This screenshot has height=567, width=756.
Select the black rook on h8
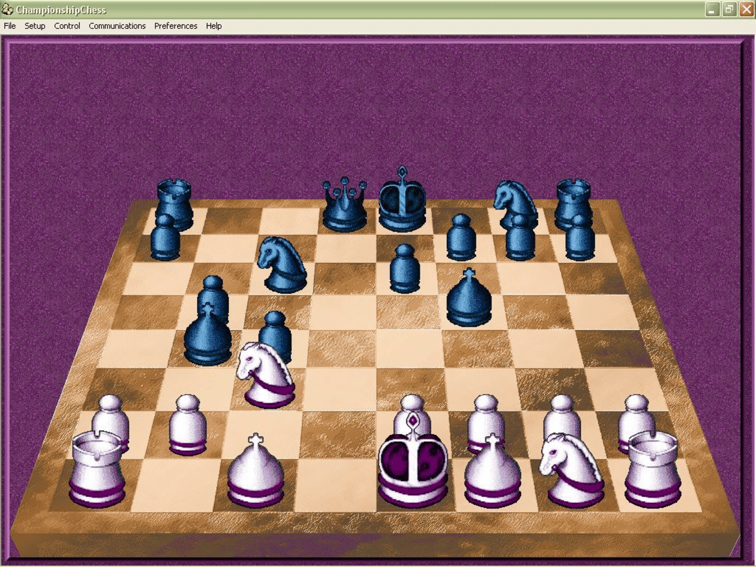[573, 199]
